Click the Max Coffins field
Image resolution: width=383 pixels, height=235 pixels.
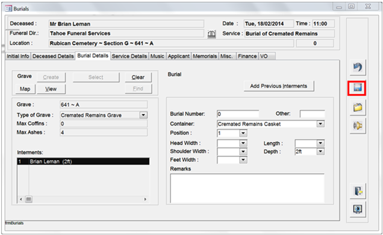click(x=104, y=124)
